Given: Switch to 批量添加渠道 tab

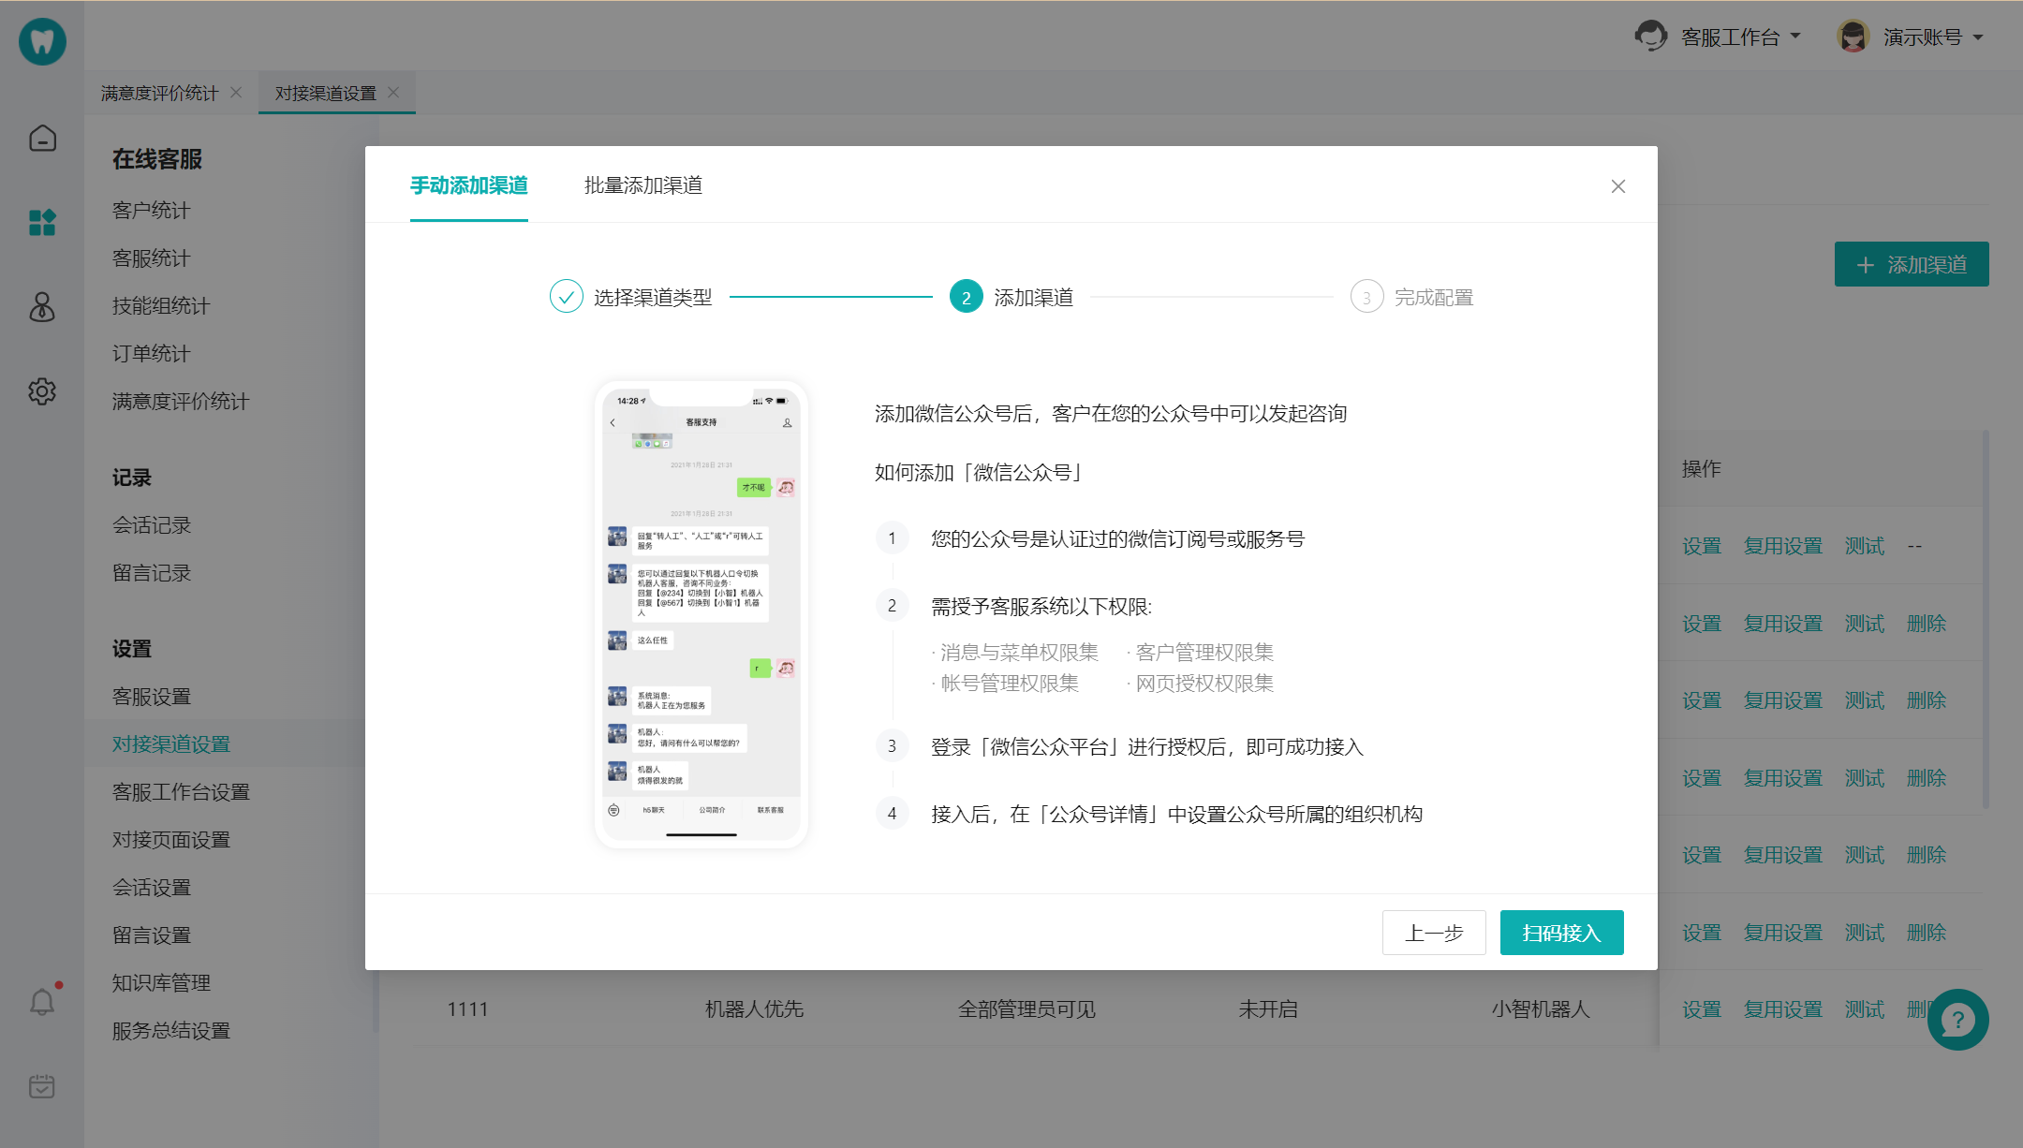Looking at the screenshot, I should click(642, 185).
